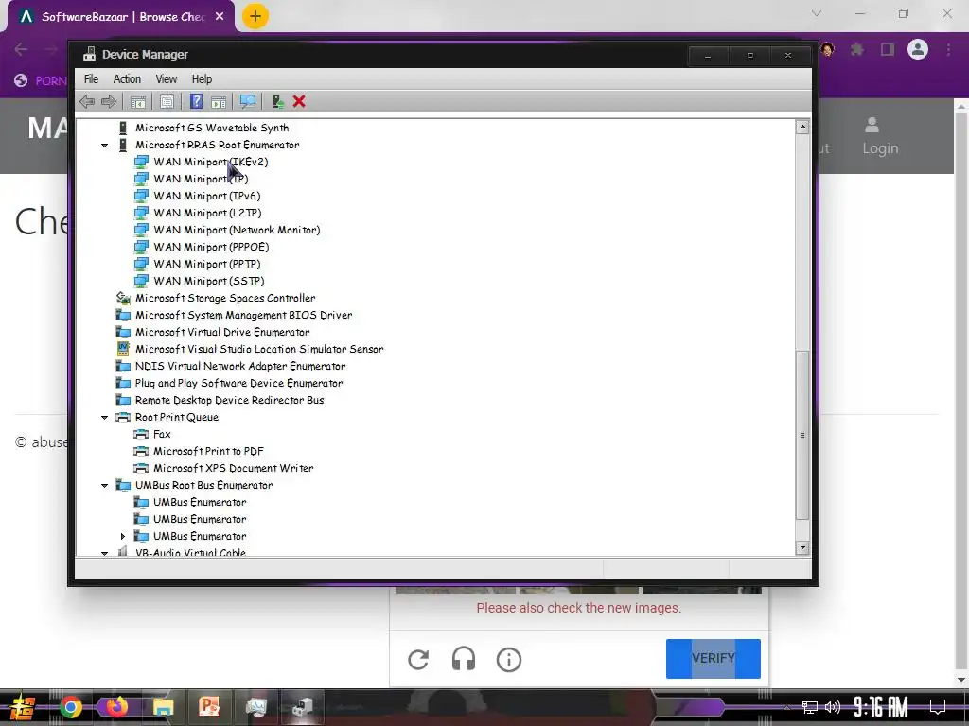Select WAN Miniport (Network Monitor)
Viewport: 969px width, 726px height.
coord(237,230)
